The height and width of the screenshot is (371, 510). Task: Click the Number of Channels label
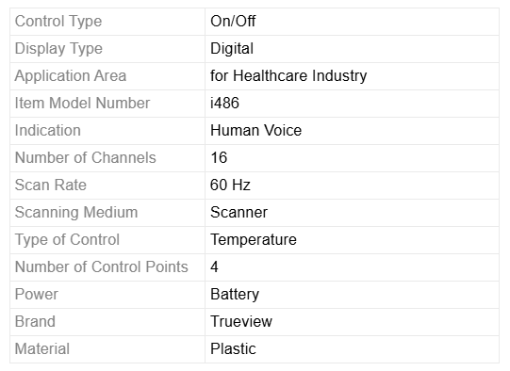[86, 158]
